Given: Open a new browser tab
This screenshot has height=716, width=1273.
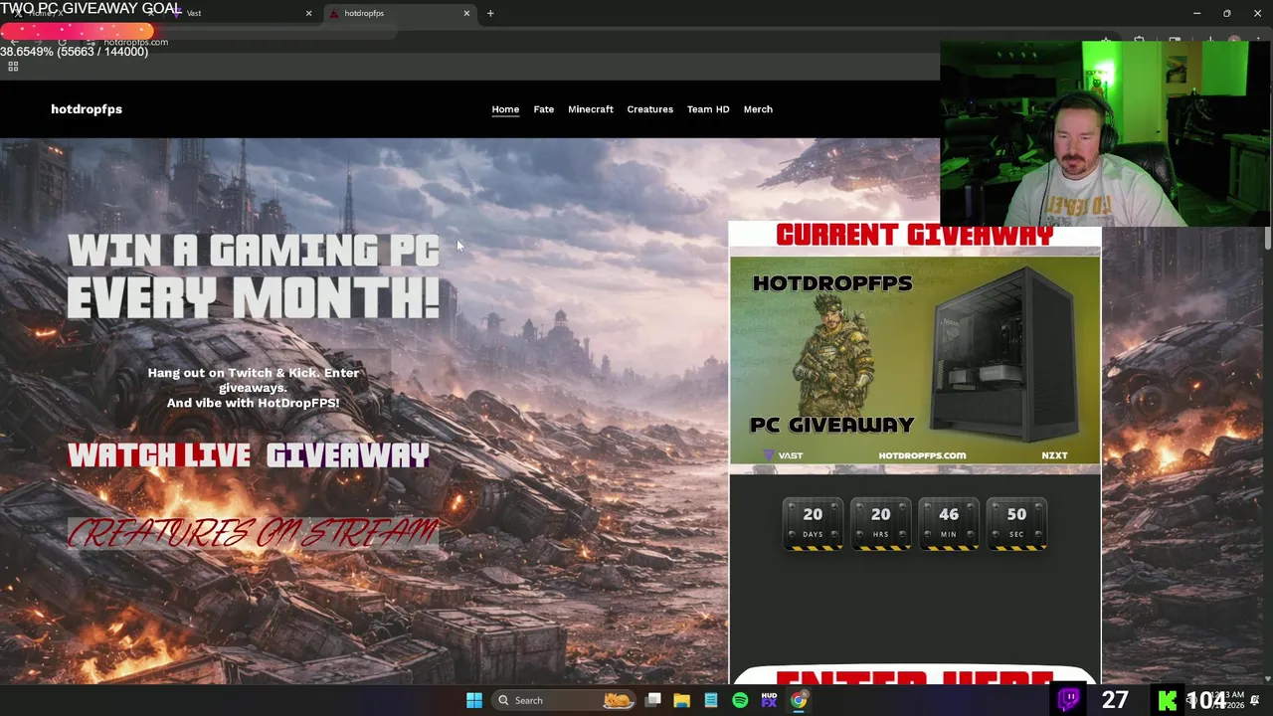Looking at the screenshot, I should 490,13.
